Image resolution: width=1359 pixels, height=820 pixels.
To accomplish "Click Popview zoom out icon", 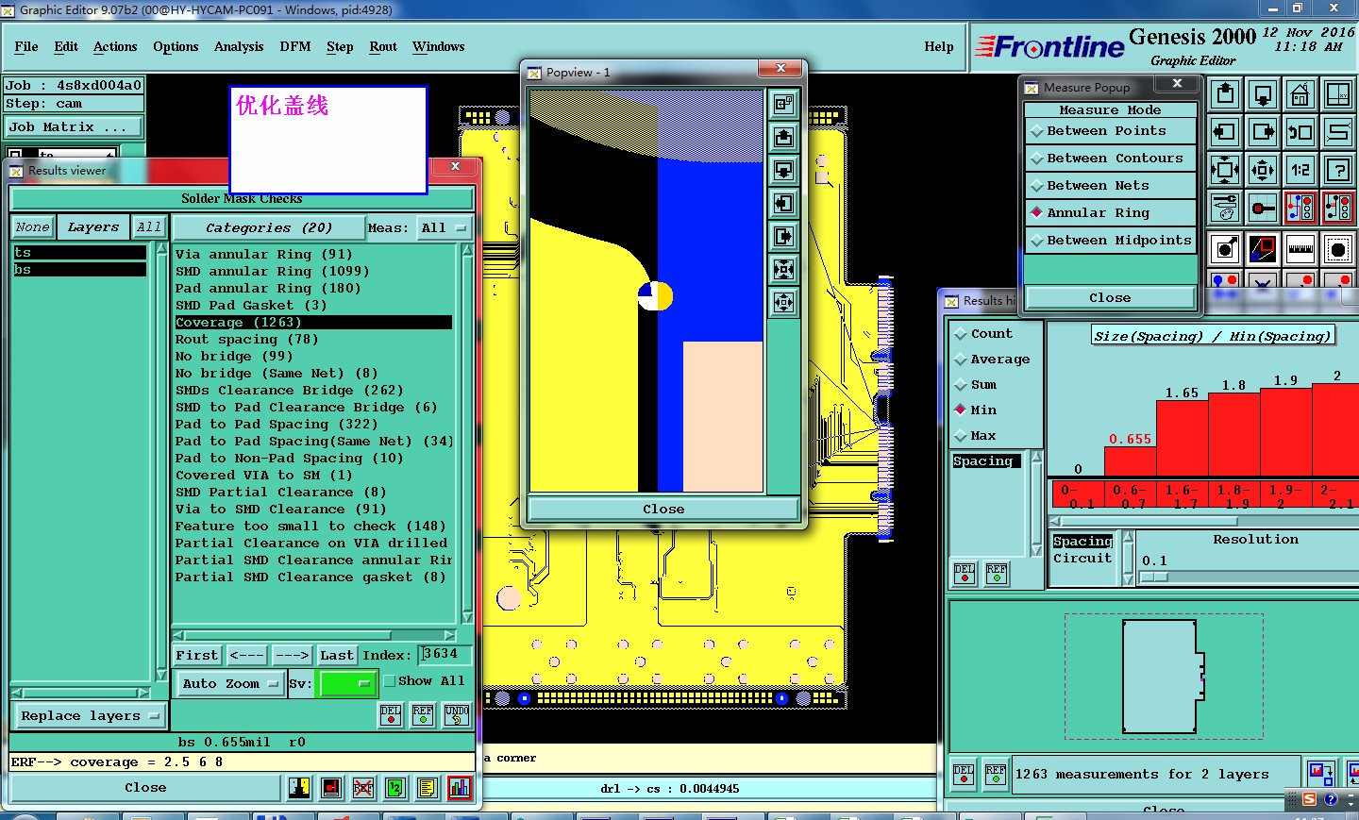I will (x=783, y=302).
